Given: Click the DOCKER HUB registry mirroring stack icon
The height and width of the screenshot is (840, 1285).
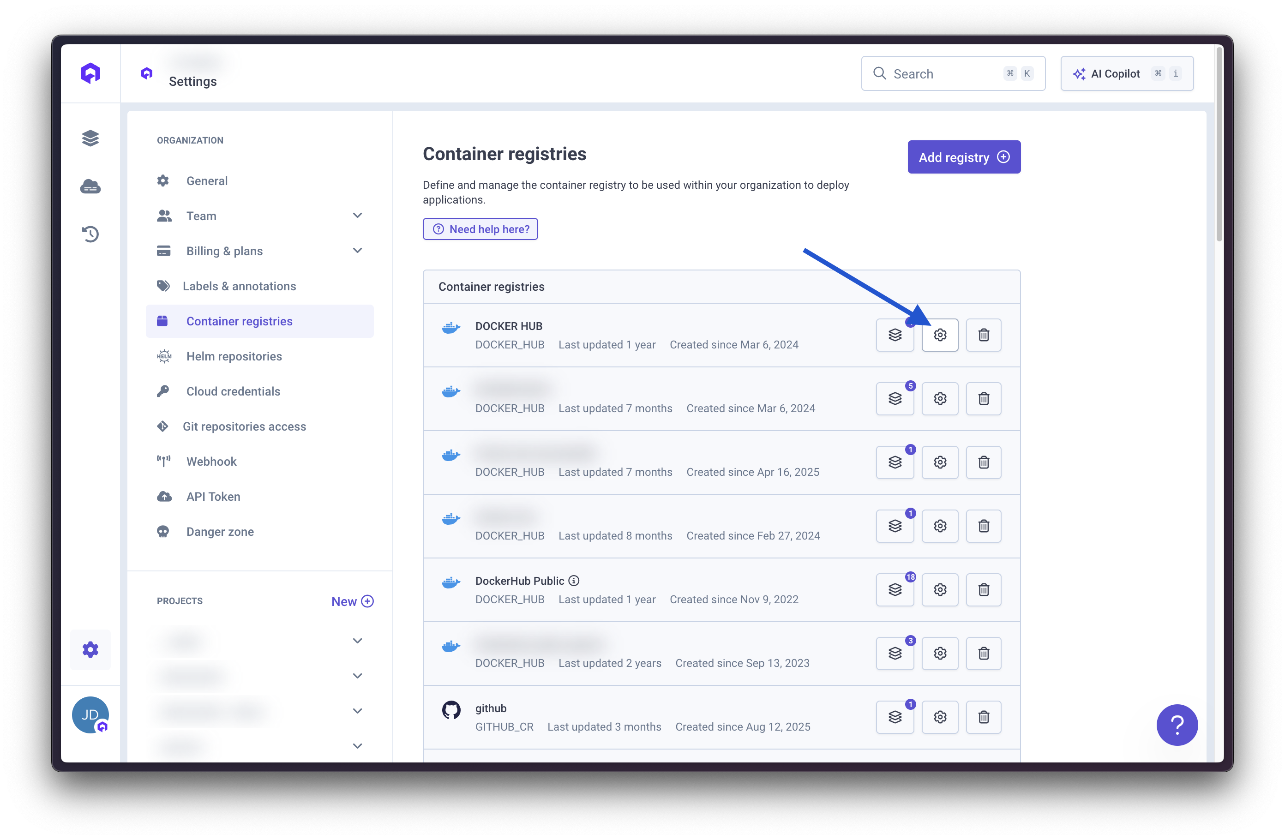Looking at the screenshot, I should click(x=895, y=335).
